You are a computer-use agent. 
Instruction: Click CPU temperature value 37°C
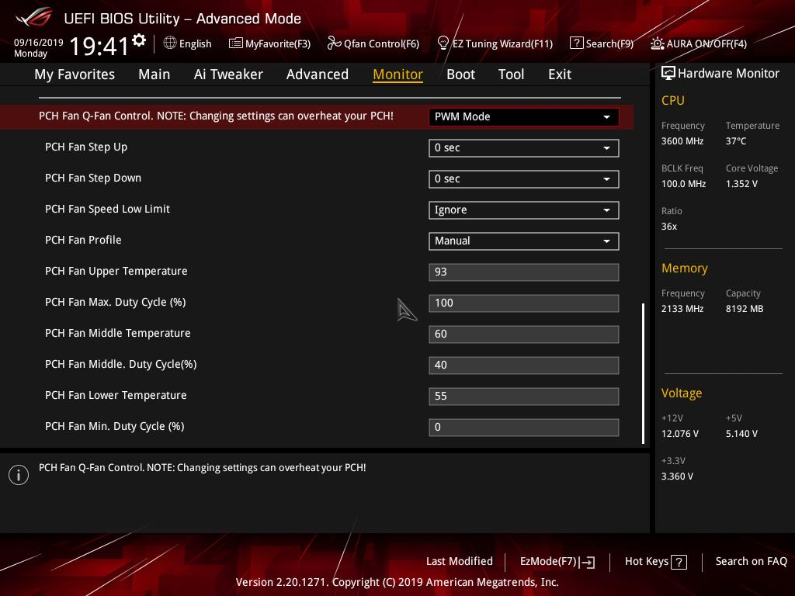point(736,141)
